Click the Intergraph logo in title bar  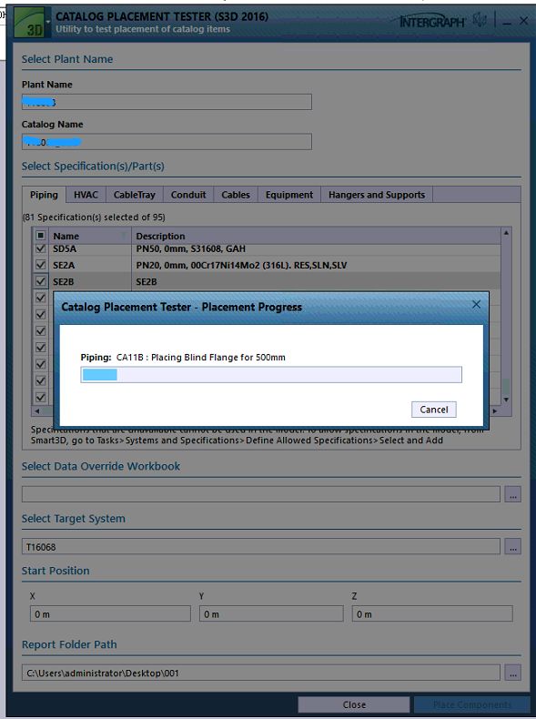pyautogui.click(x=431, y=21)
